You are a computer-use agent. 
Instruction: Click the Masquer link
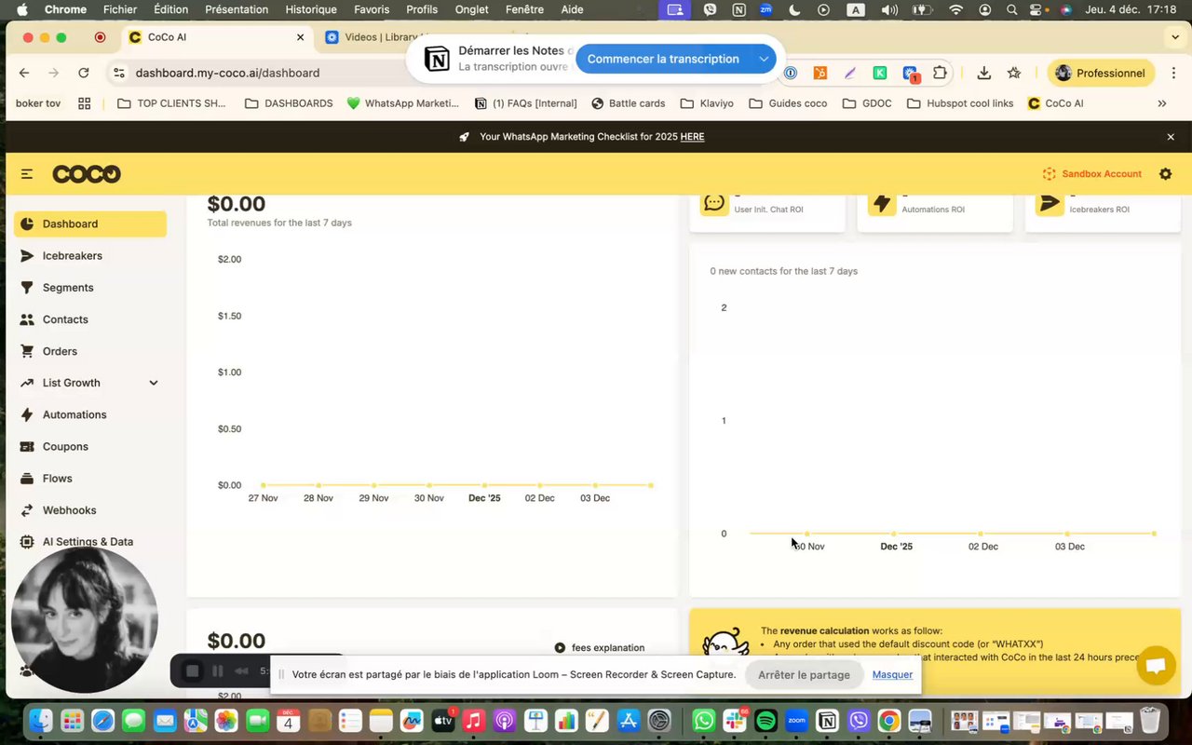892,674
